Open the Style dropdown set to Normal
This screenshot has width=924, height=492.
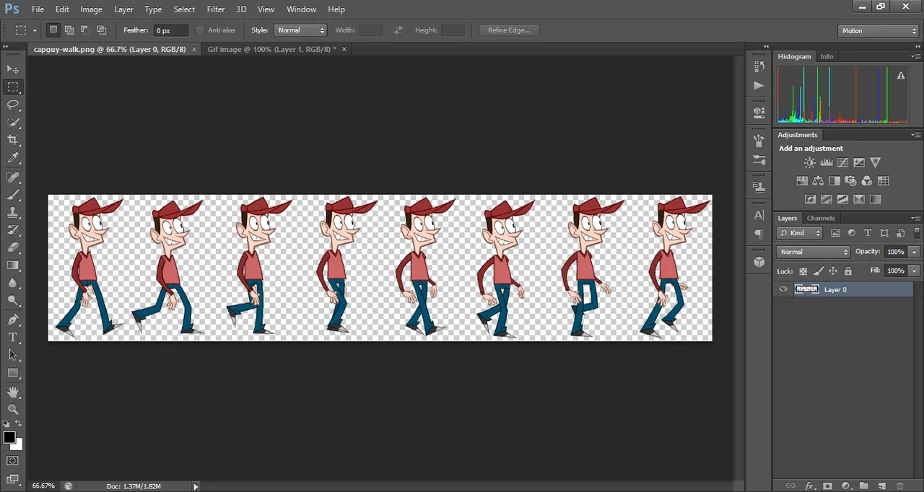(300, 30)
